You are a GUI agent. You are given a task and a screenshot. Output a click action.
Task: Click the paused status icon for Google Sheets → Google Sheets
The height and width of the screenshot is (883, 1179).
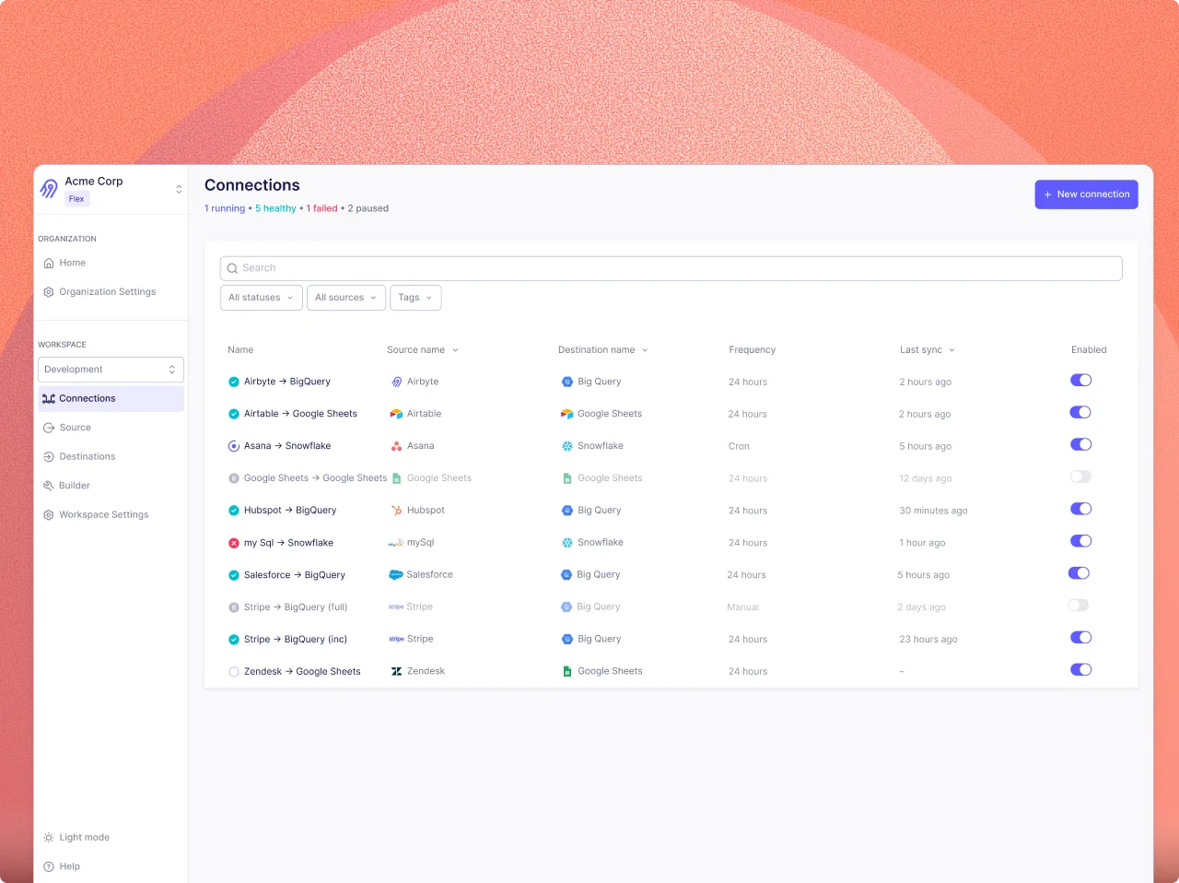click(234, 478)
